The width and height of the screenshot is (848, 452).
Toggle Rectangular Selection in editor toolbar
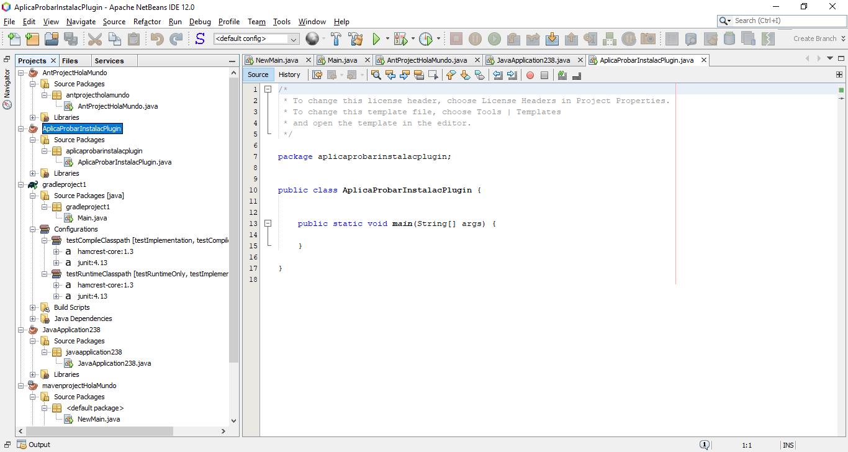tap(433, 75)
